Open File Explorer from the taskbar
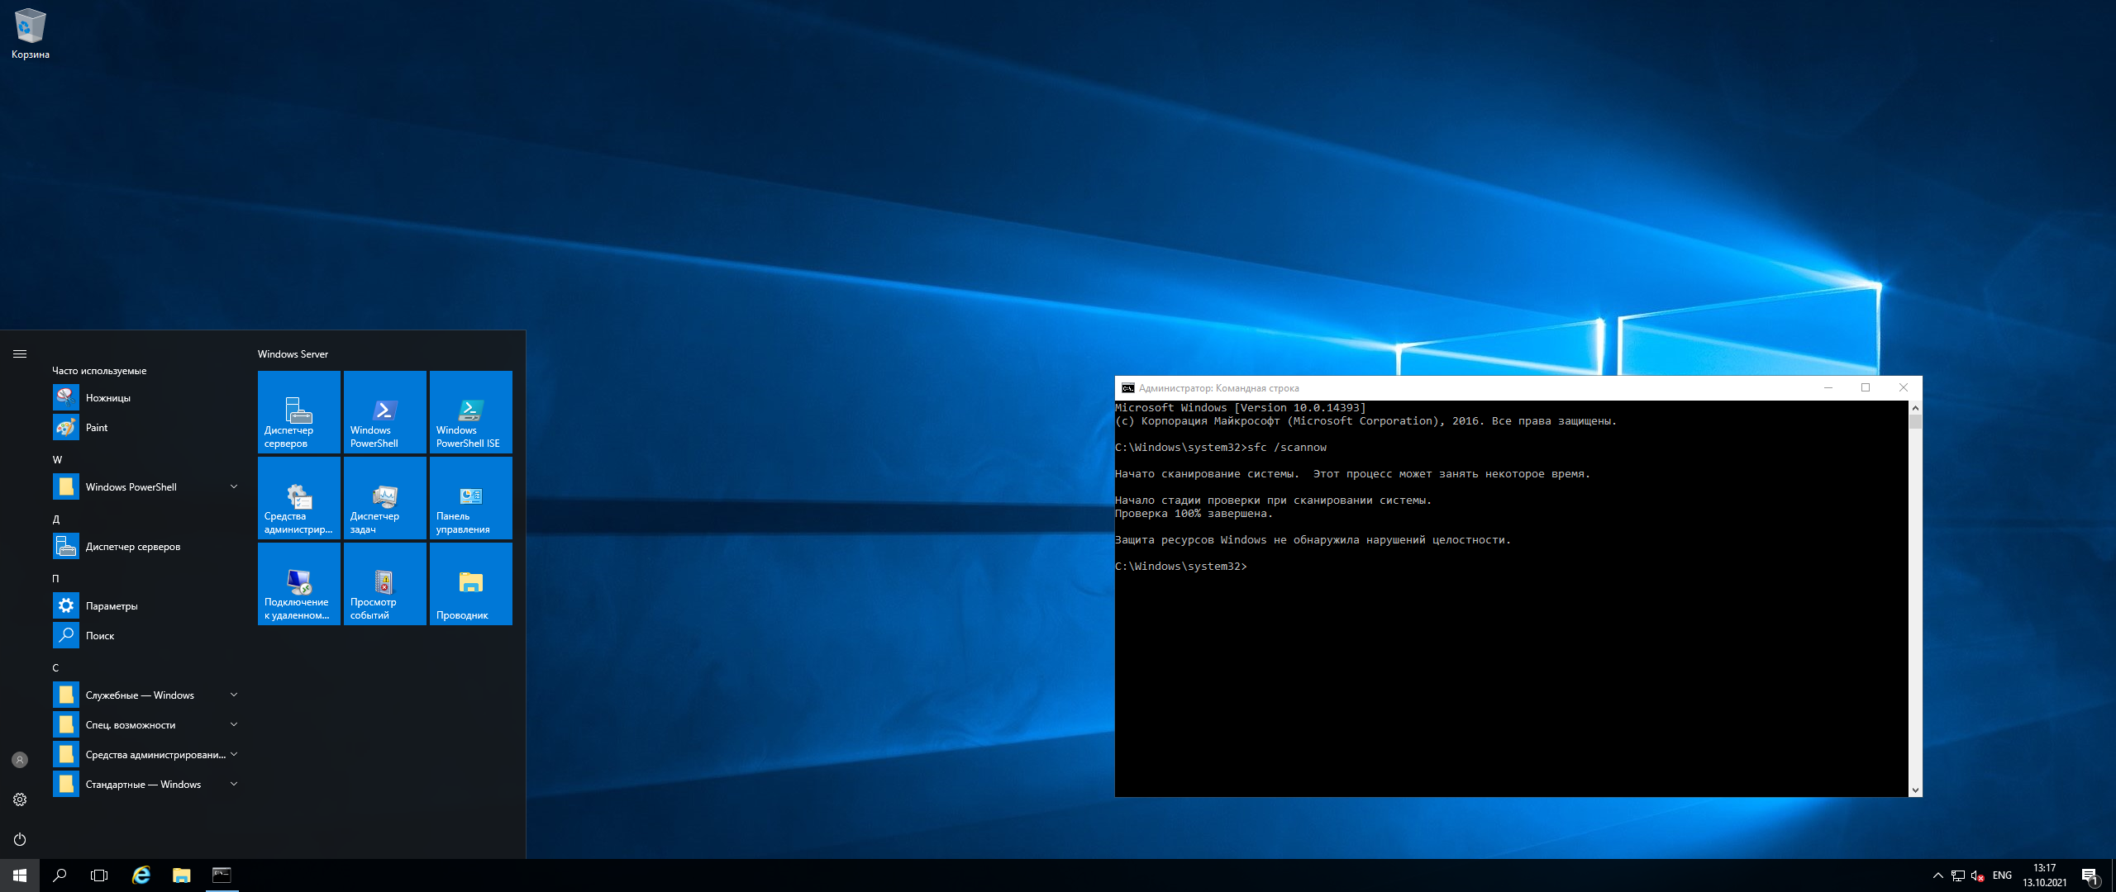The height and width of the screenshot is (892, 2116). [x=182, y=875]
